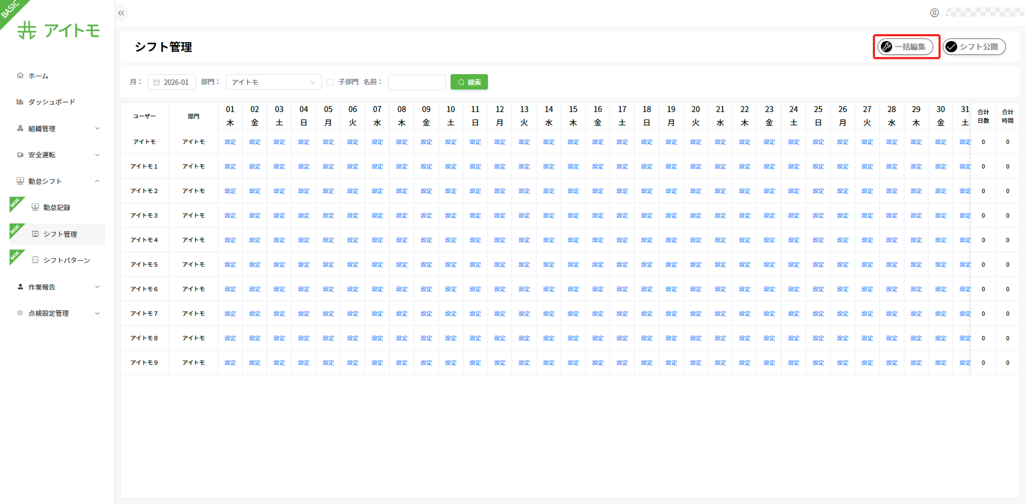Click the wrench icon in 一括編集
Viewport: 1025px width, 504px height.
(887, 47)
